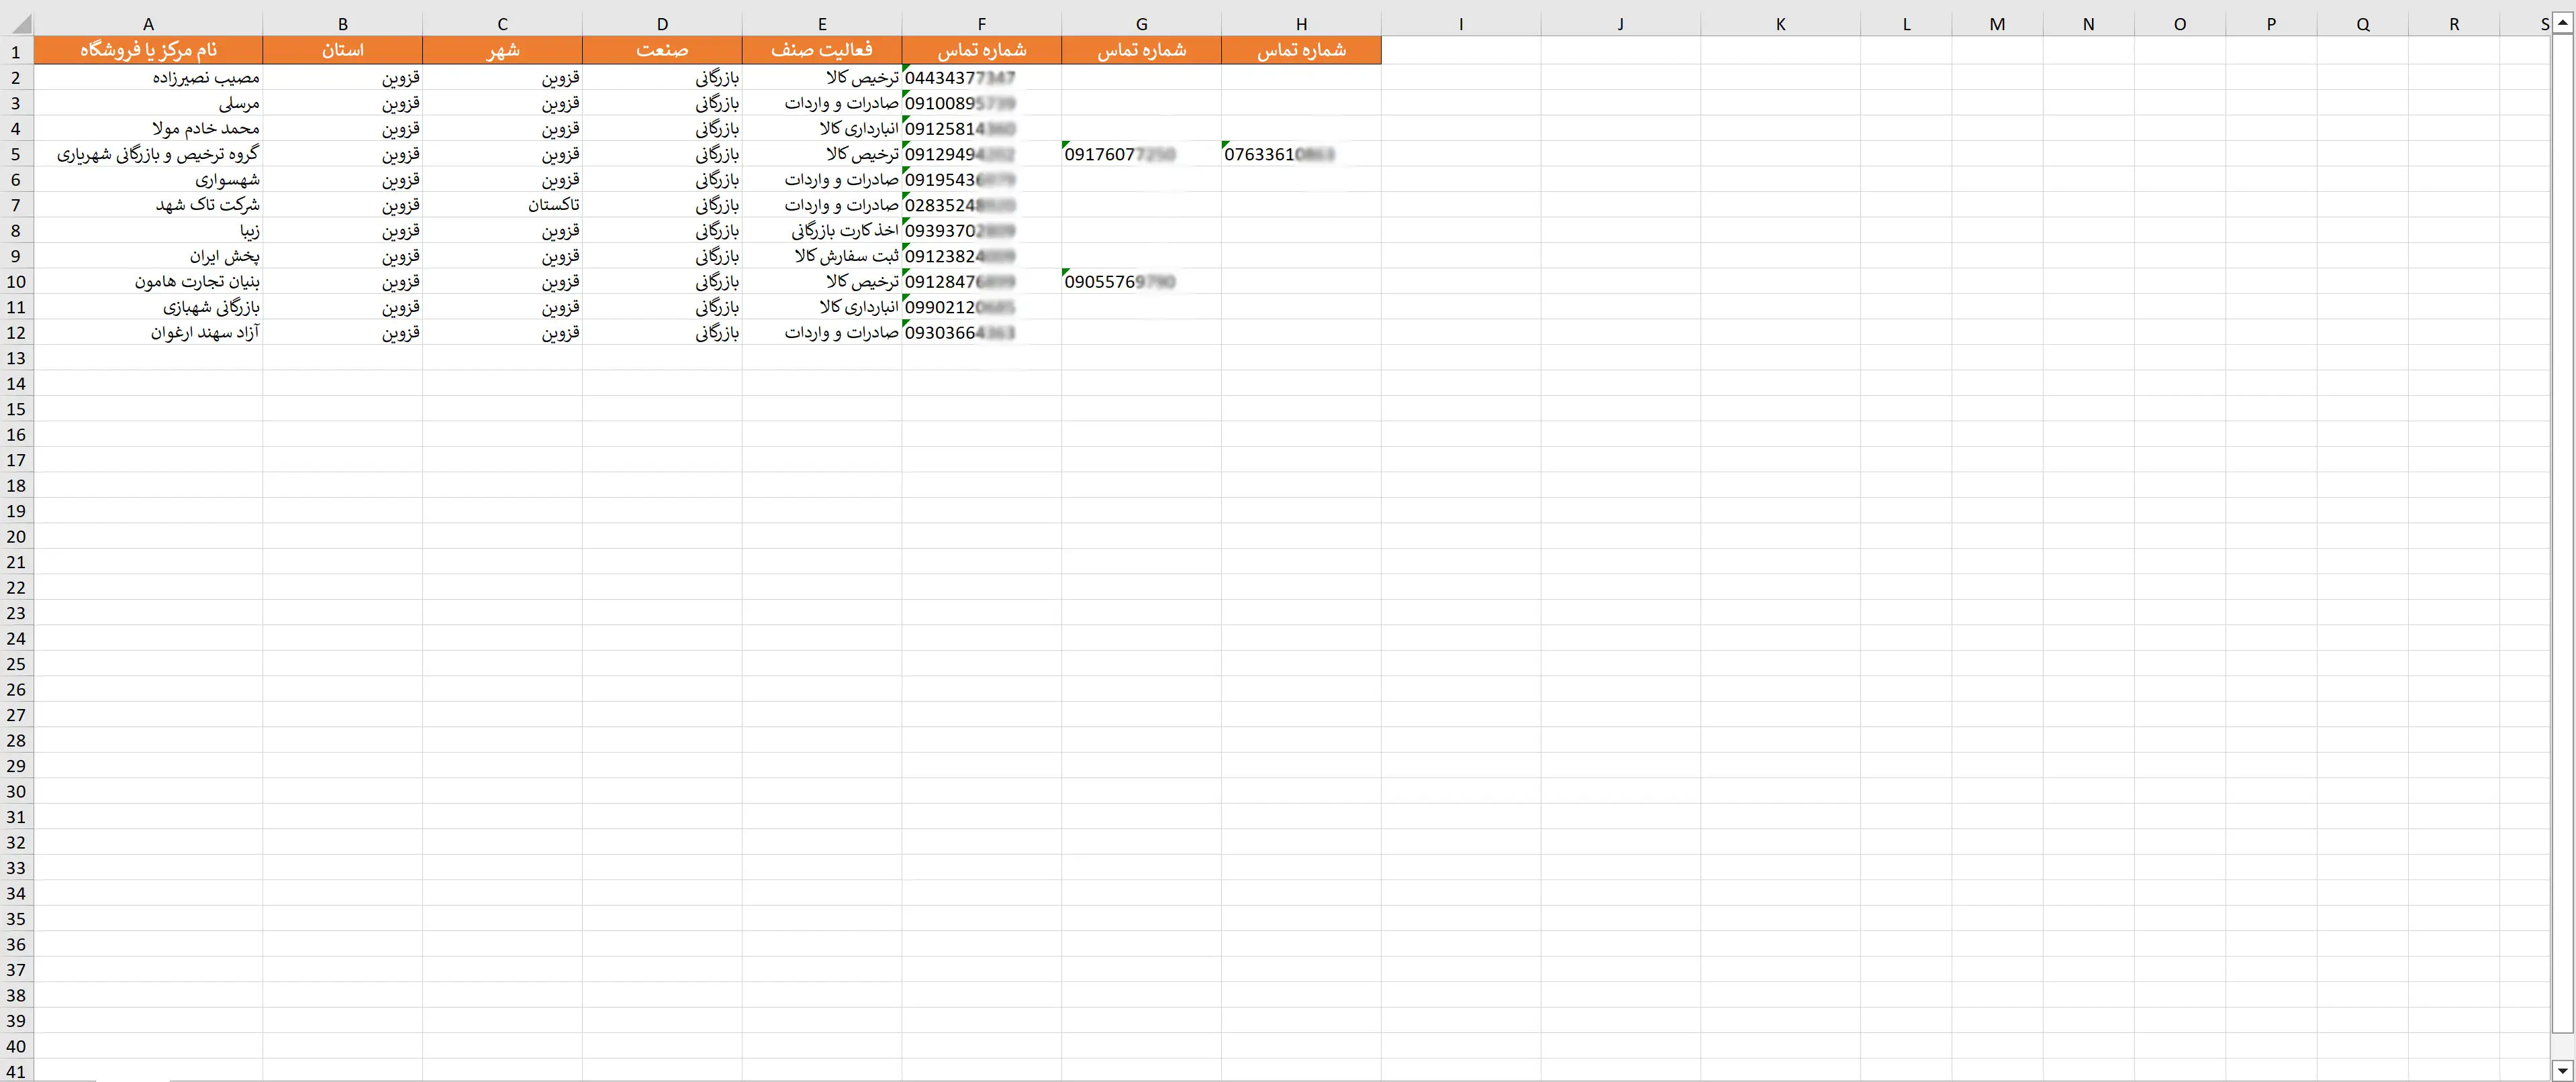Viewport: 2576px width, 1082px height.
Task: Select phone cell starting 0443437
Action: [x=981, y=77]
